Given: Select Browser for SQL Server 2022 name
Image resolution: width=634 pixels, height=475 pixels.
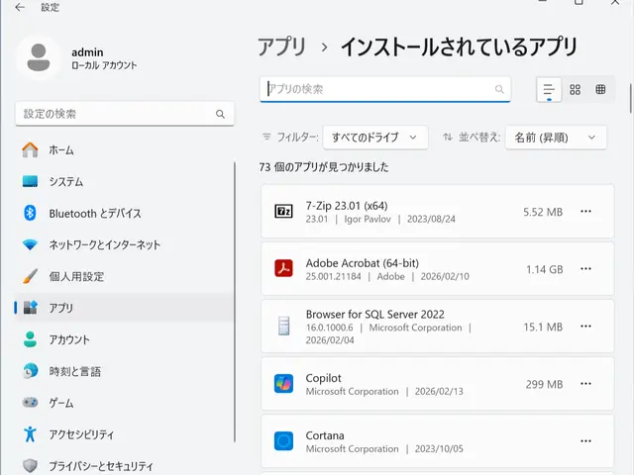Looking at the screenshot, I should pyautogui.click(x=374, y=314).
